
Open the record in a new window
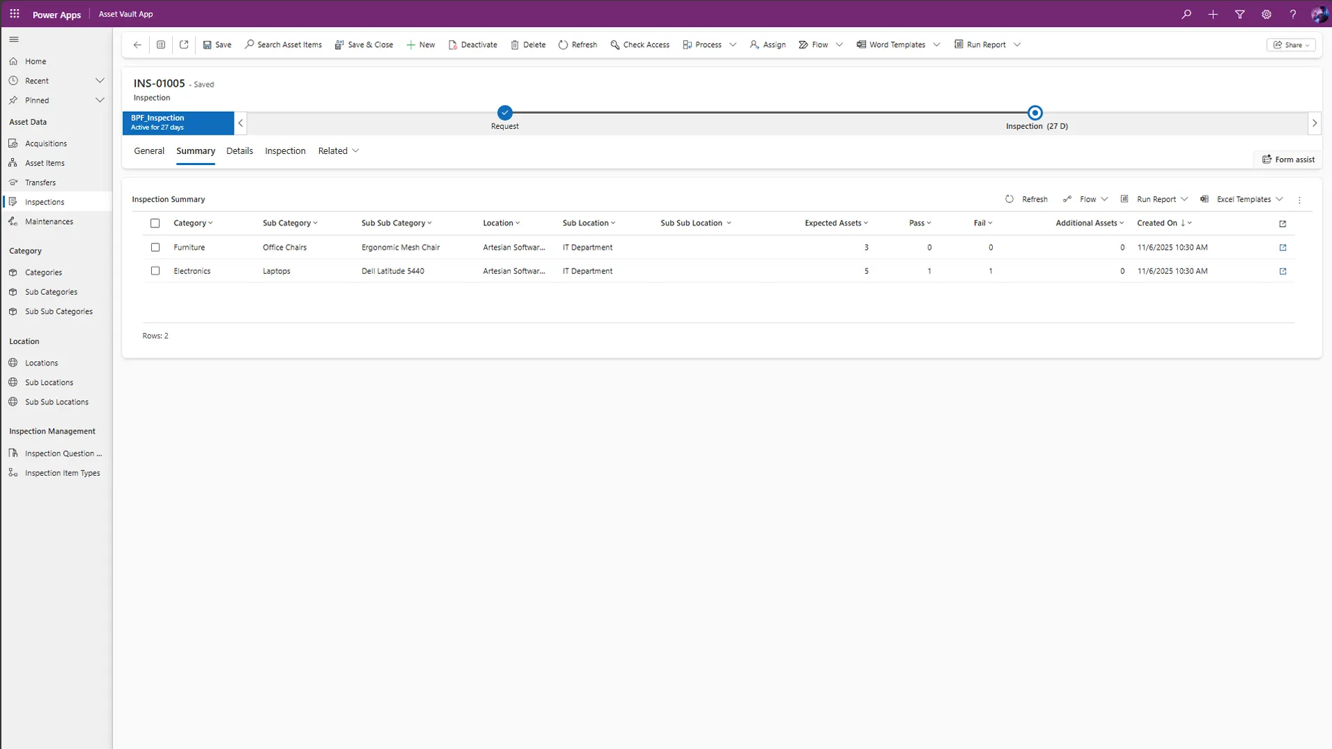click(x=184, y=44)
